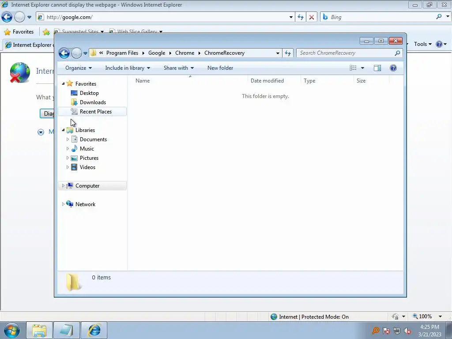Create a New folder
Screen dimensions: 452x339
pyautogui.click(x=220, y=68)
